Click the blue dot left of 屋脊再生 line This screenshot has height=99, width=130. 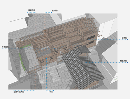coord(28,13)
